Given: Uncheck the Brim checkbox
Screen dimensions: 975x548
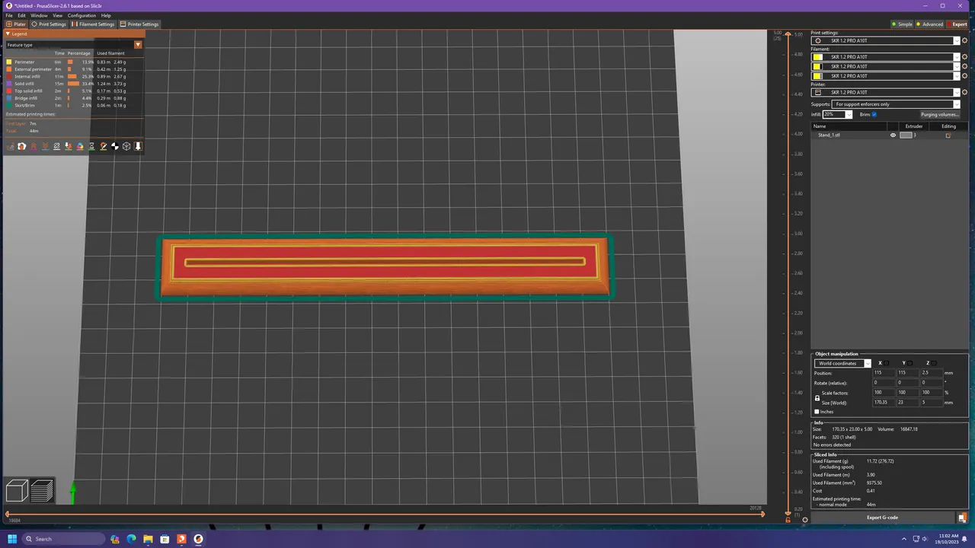Looking at the screenshot, I should tap(874, 114).
